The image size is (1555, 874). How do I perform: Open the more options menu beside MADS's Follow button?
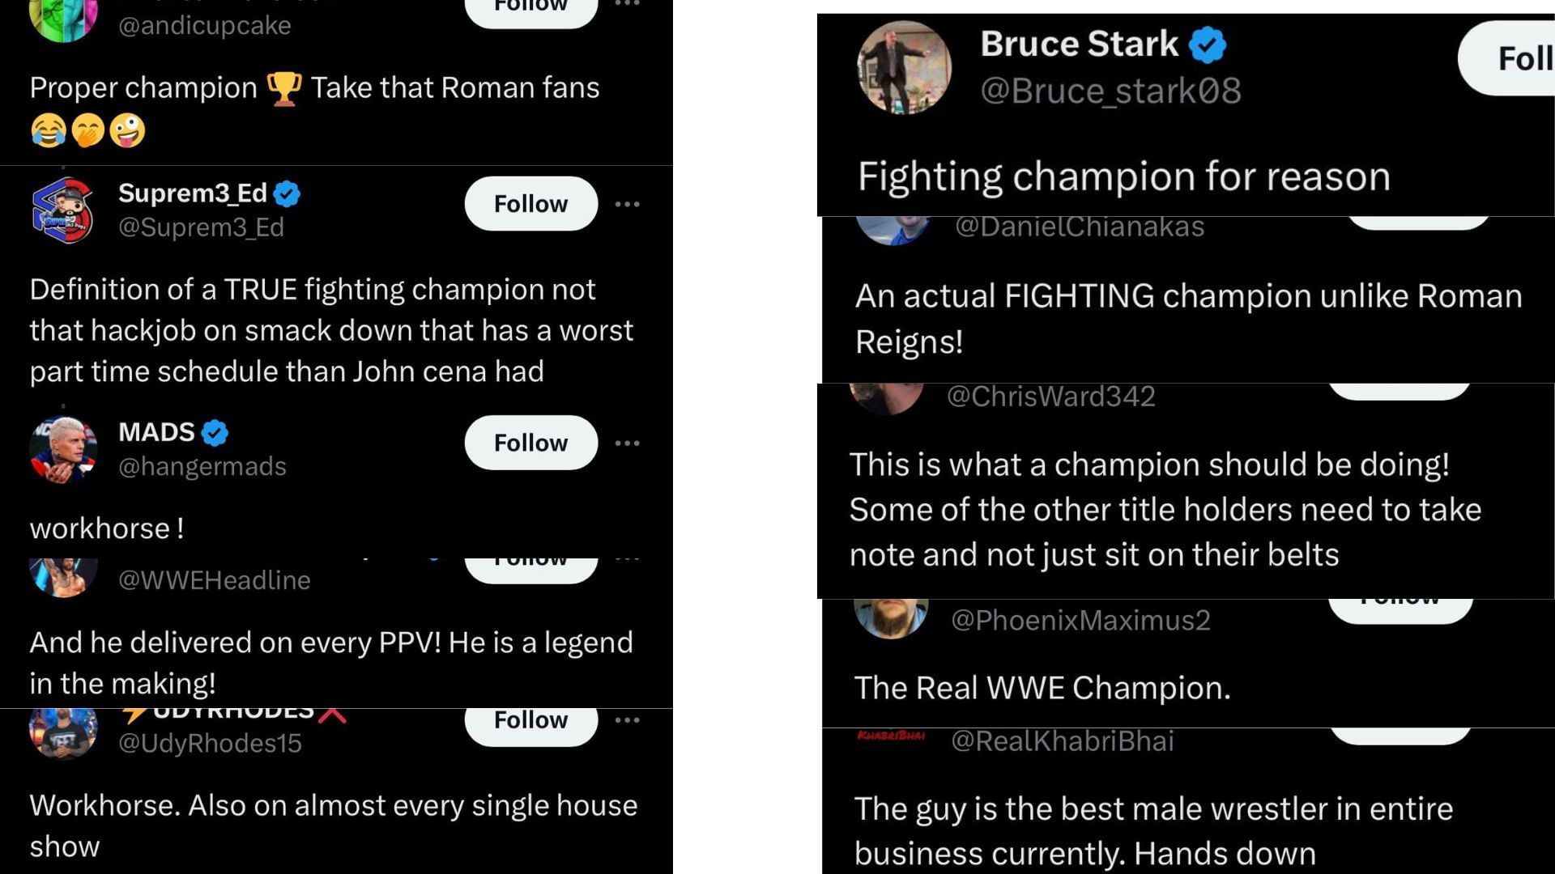[627, 443]
